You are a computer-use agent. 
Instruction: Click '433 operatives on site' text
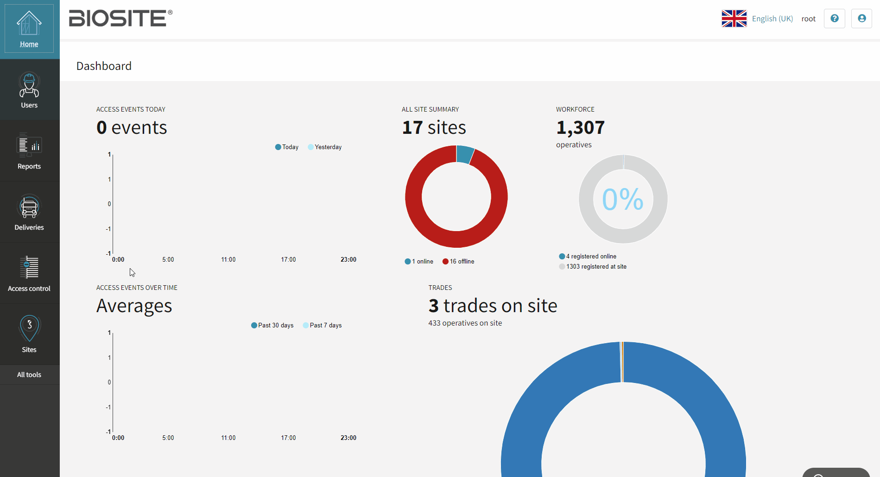click(x=465, y=323)
